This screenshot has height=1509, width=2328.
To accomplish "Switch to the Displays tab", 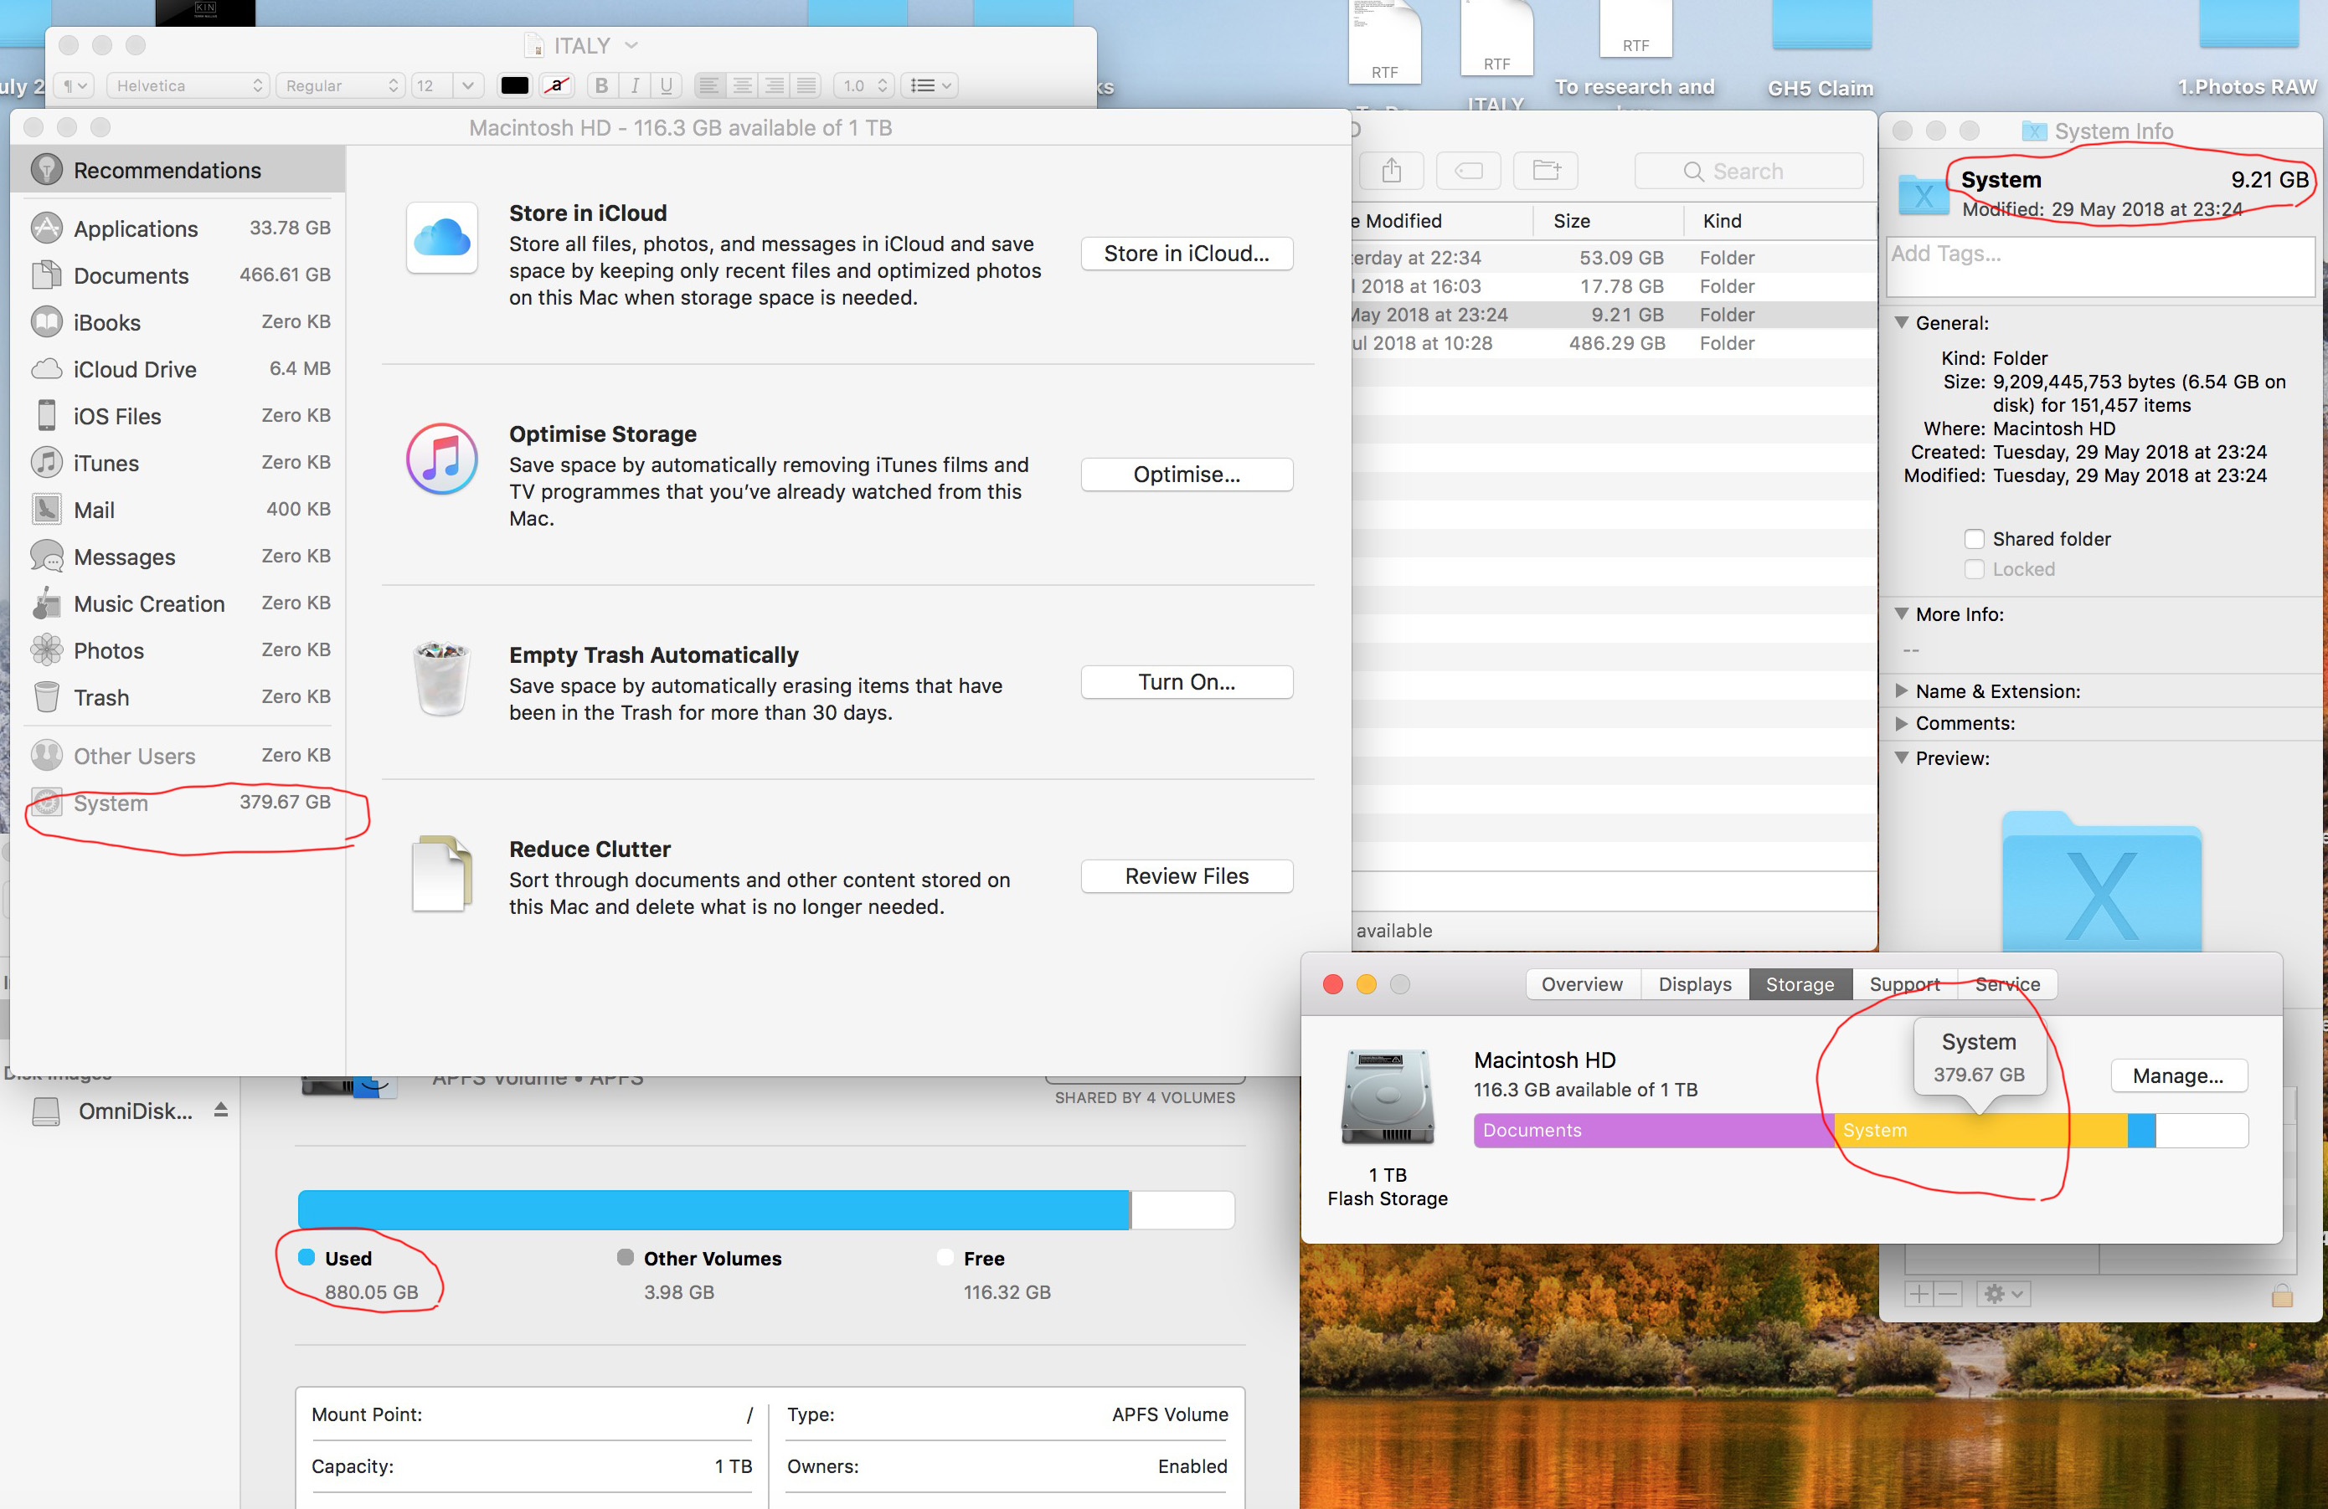I will click(1695, 984).
